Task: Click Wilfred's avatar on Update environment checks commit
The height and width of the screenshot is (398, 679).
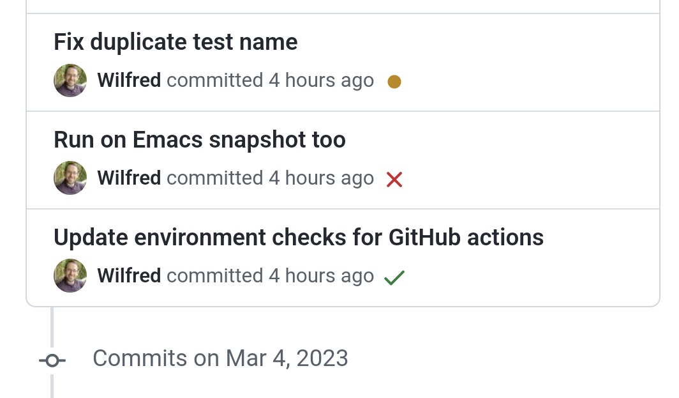Action: click(70, 276)
